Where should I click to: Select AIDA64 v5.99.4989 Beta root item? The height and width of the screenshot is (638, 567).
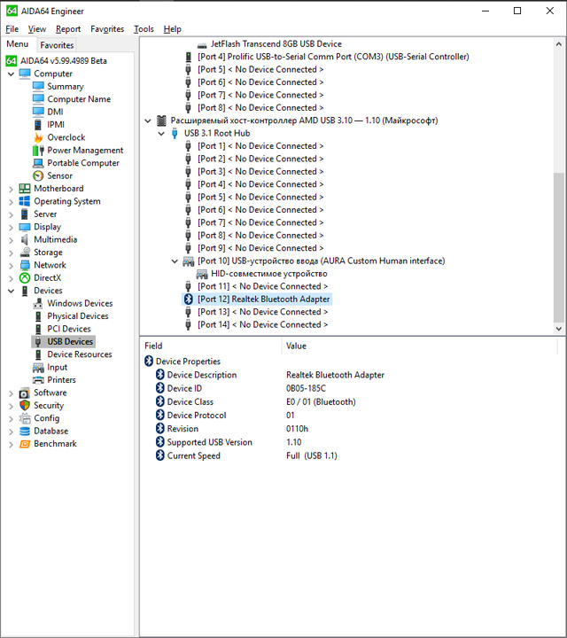click(64, 60)
